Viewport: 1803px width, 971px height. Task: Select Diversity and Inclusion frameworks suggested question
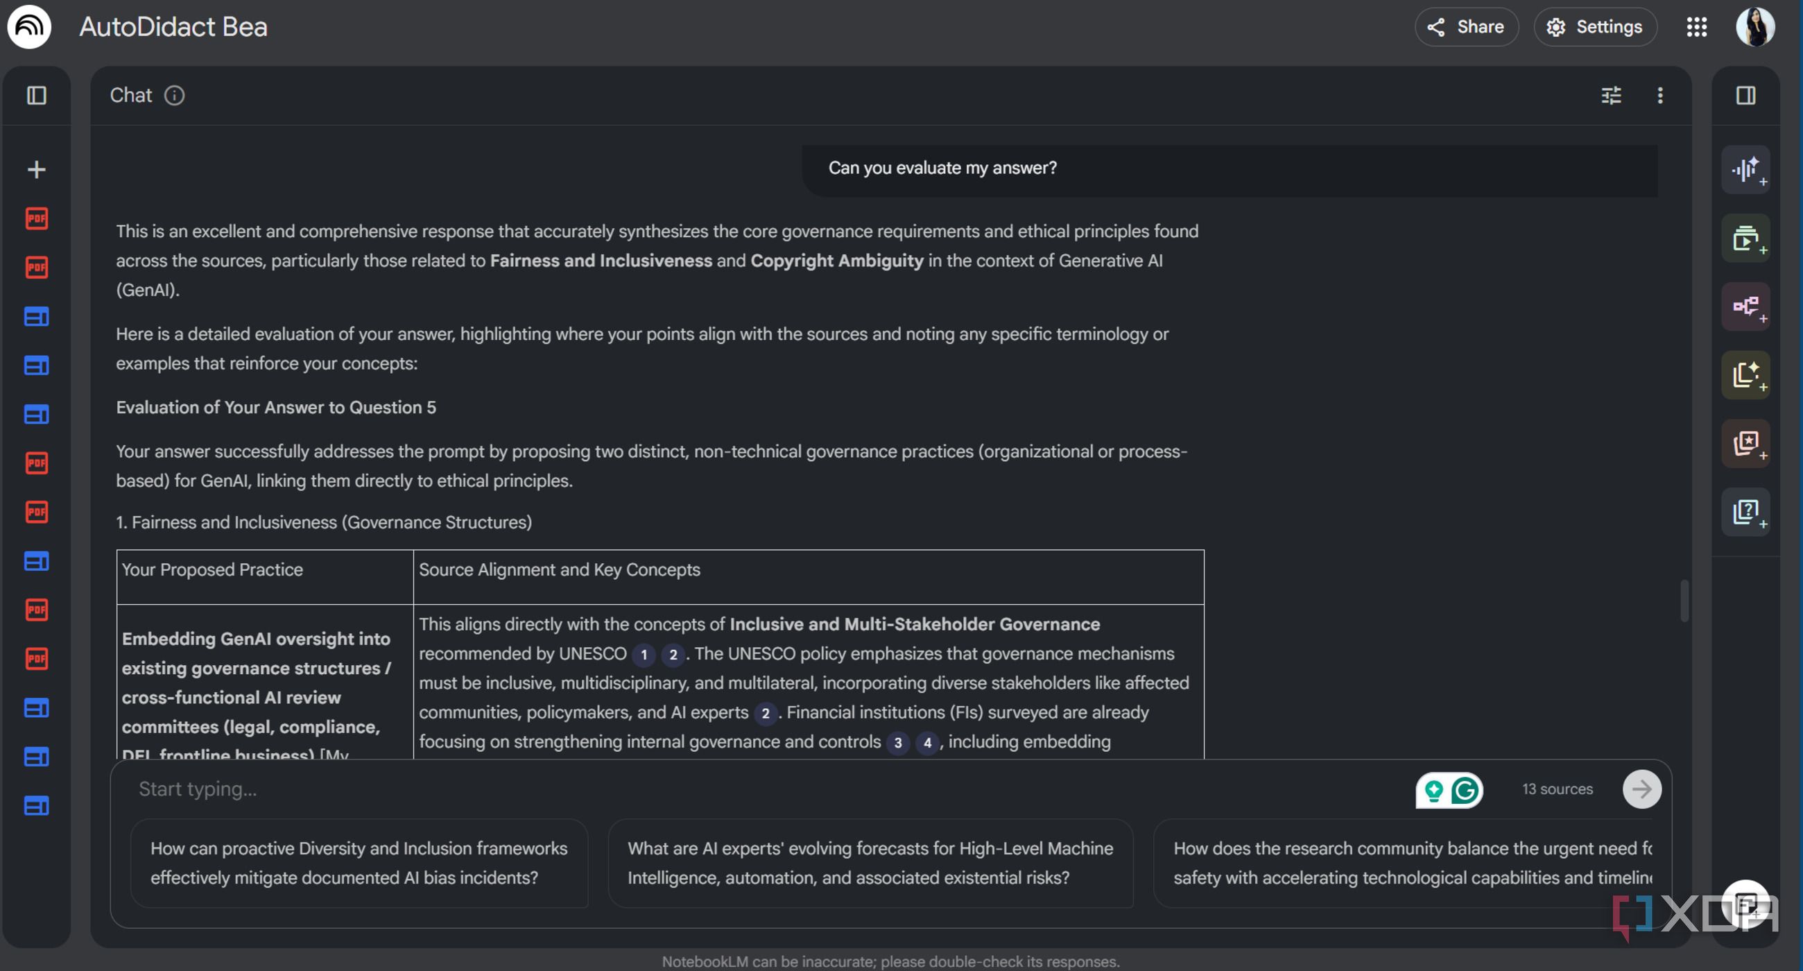(359, 863)
